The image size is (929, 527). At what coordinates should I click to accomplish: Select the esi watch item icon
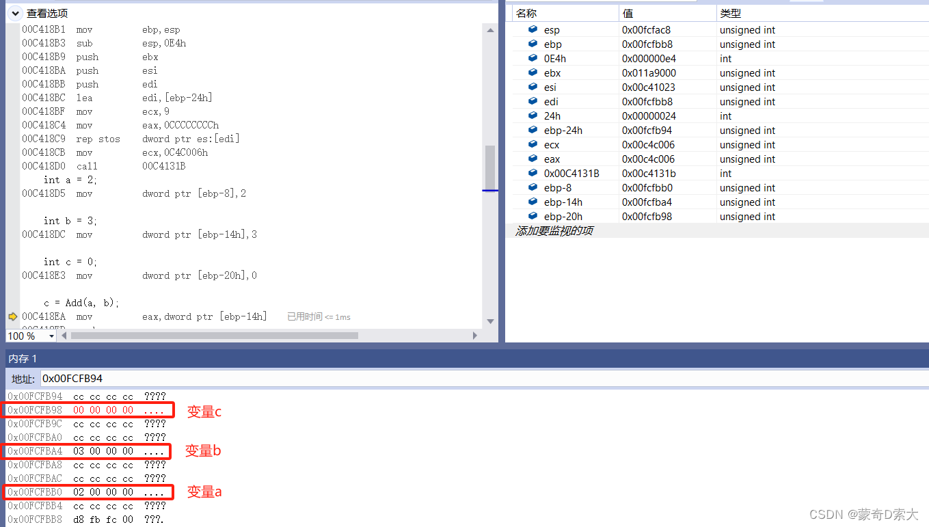(533, 87)
